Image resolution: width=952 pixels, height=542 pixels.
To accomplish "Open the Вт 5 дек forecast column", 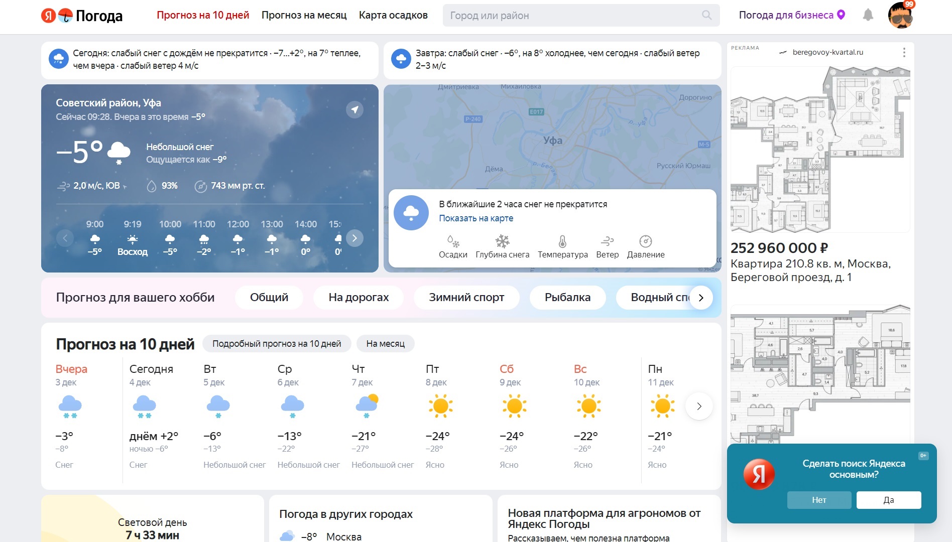I will (234, 417).
